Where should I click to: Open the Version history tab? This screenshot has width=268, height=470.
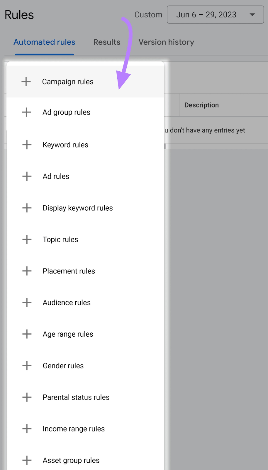pyautogui.click(x=166, y=42)
